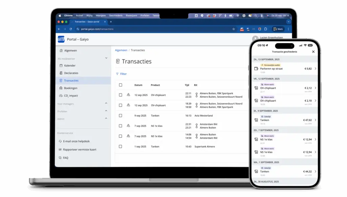Check the NS 1e klas 14:06 row checkbox
The width and height of the screenshot is (347, 197).
coord(120,136)
